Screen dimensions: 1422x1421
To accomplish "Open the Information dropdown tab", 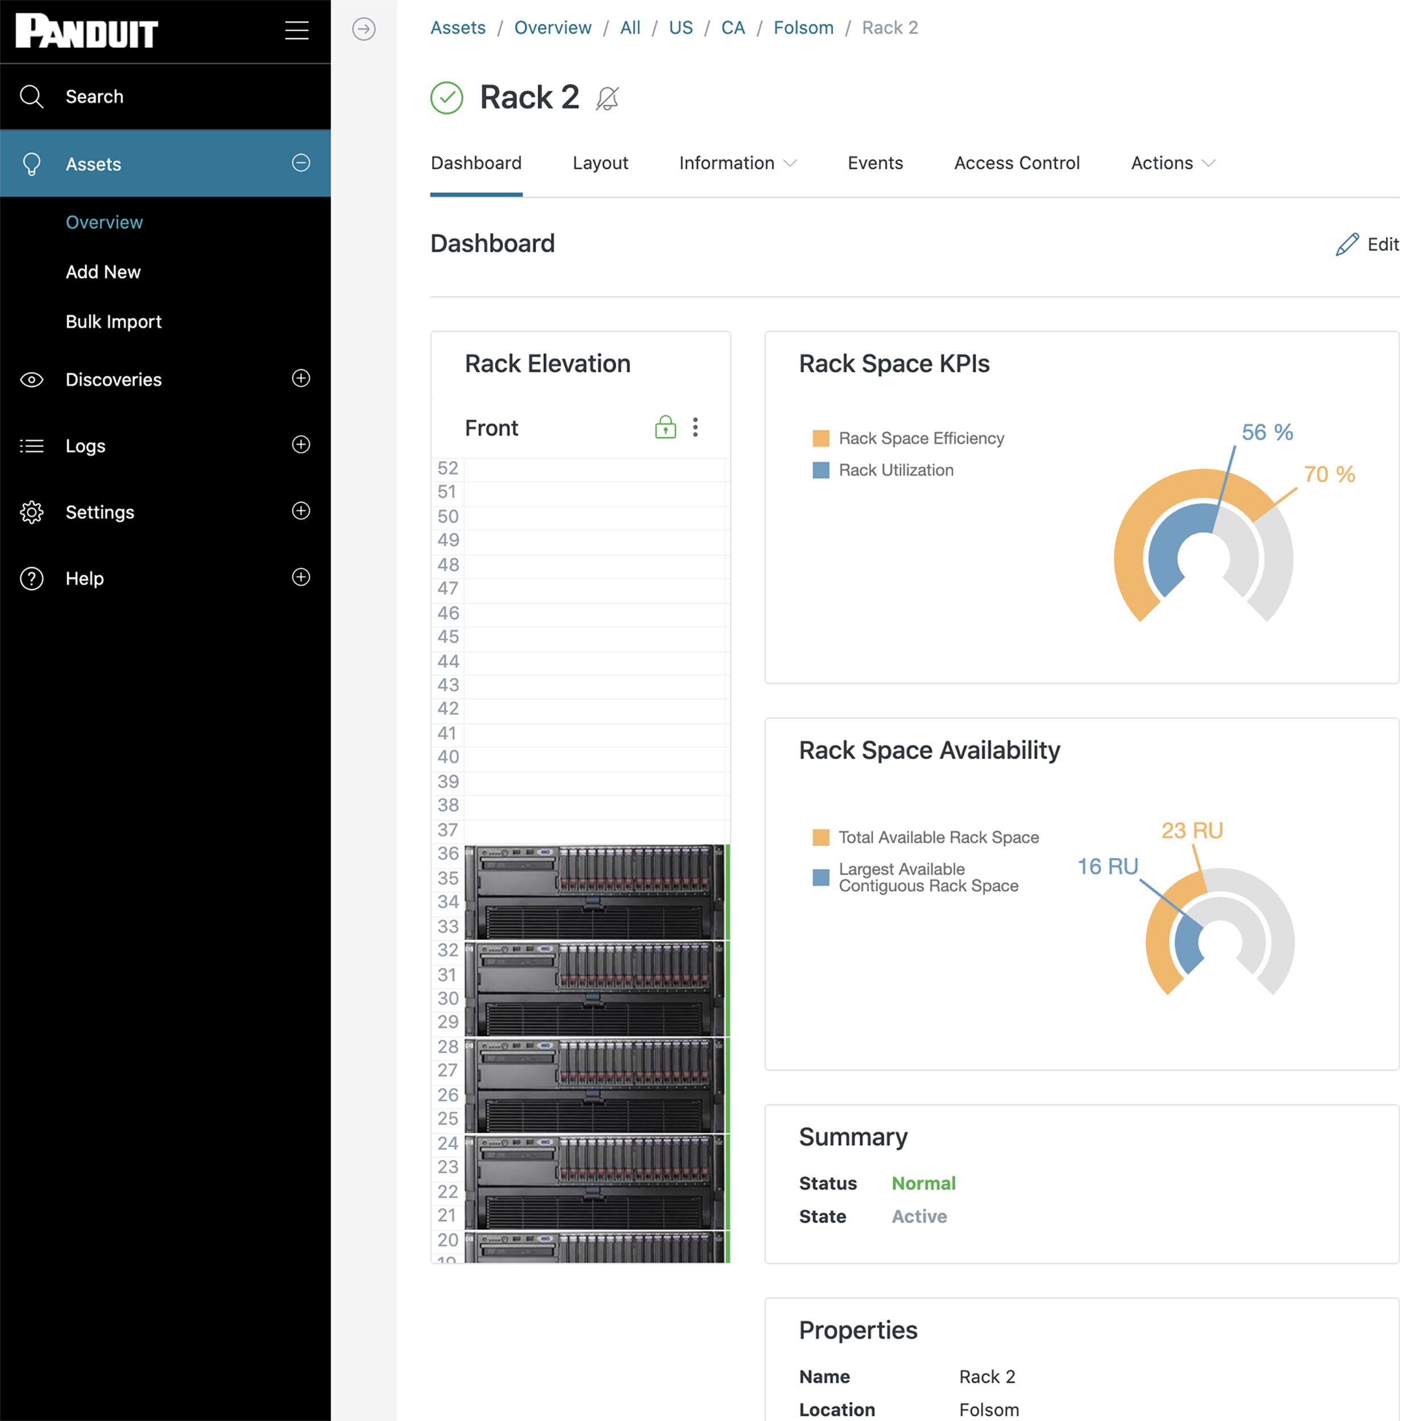I will click(737, 163).
